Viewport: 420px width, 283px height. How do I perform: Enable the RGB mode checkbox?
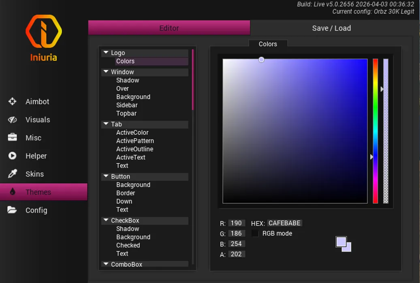pyautogui.click(x=255, y=234)
